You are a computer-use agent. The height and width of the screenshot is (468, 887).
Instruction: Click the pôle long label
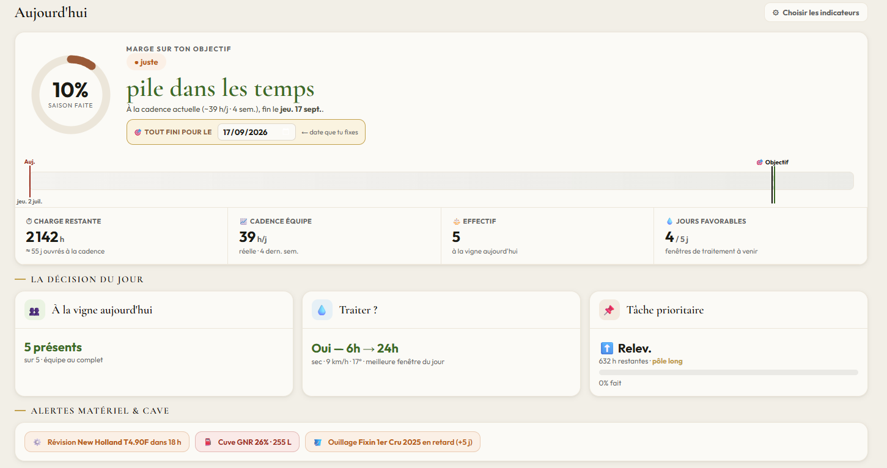668,361
